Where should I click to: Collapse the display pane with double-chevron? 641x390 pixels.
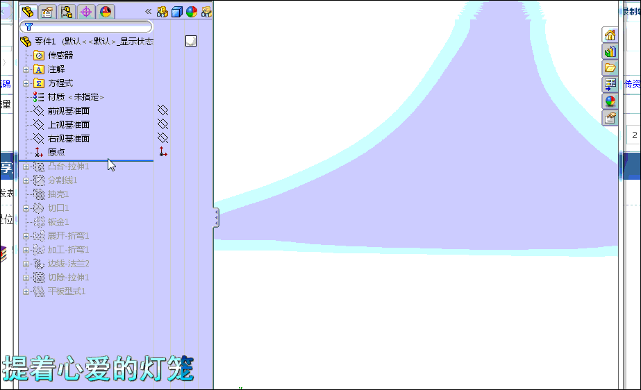click(148, 12)
